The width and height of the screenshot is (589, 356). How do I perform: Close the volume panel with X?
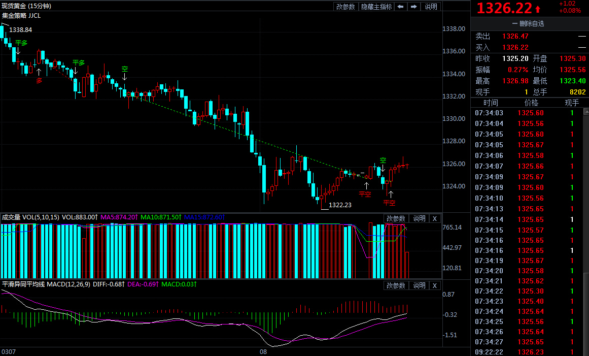(435, 218)
